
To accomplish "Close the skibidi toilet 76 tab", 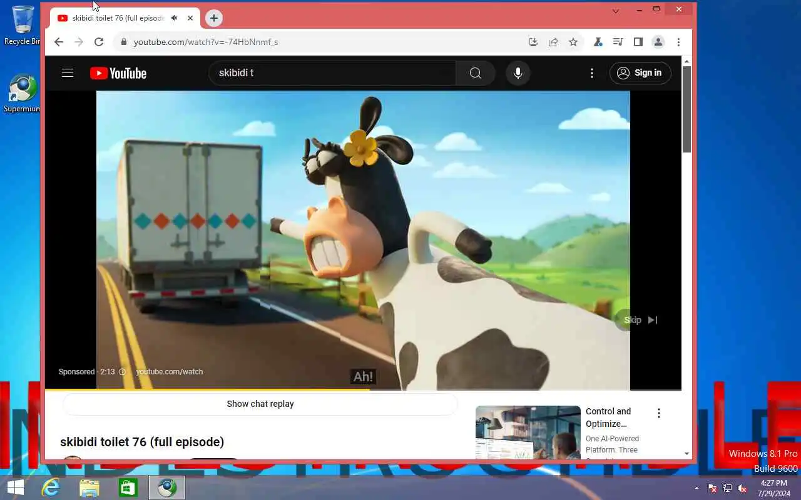I will coord(190,18).
